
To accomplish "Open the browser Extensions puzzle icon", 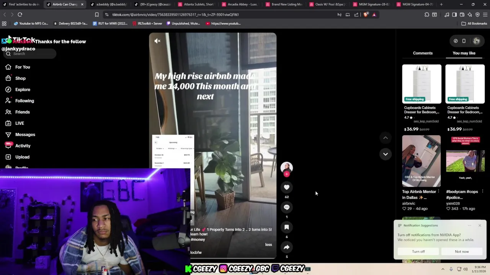I will pos(427,15).
